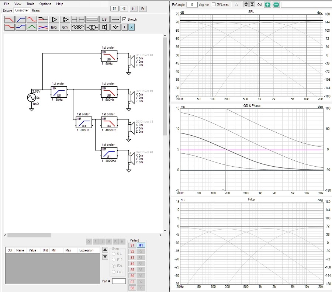332x292 pixels.
Task: Open the Tools menu
Action: coord(30,4)
